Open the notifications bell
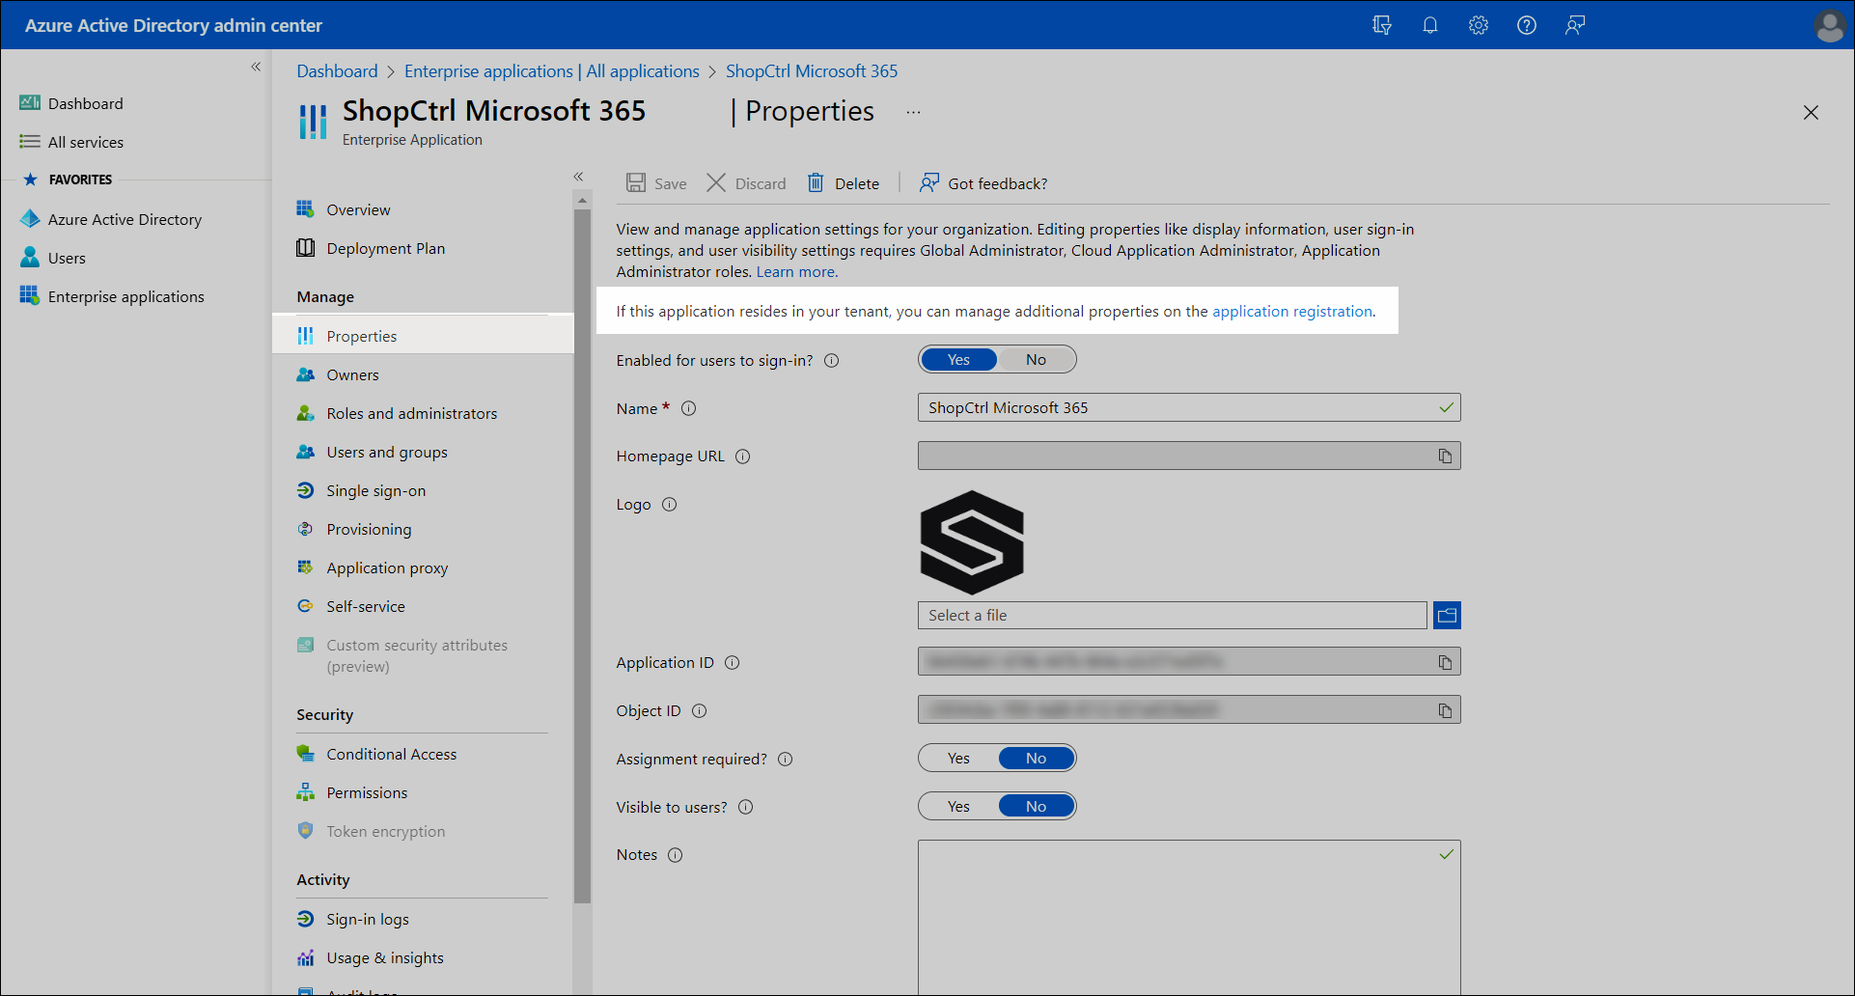The height and width of the screenshot is (996, 1855). tap(1430, 25)
